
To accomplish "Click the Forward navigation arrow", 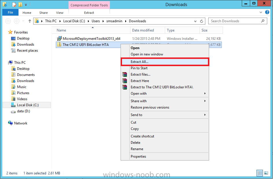I will [16, 21].
